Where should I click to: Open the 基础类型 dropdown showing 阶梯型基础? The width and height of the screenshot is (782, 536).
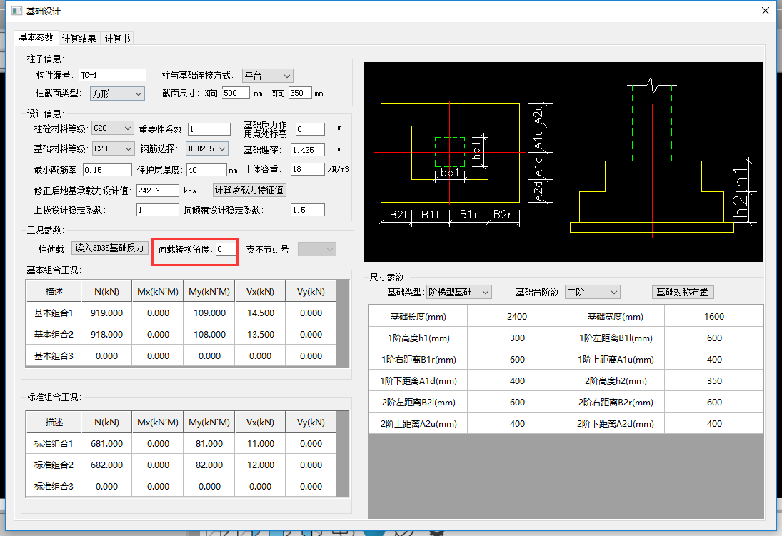[x=458, y=292]
